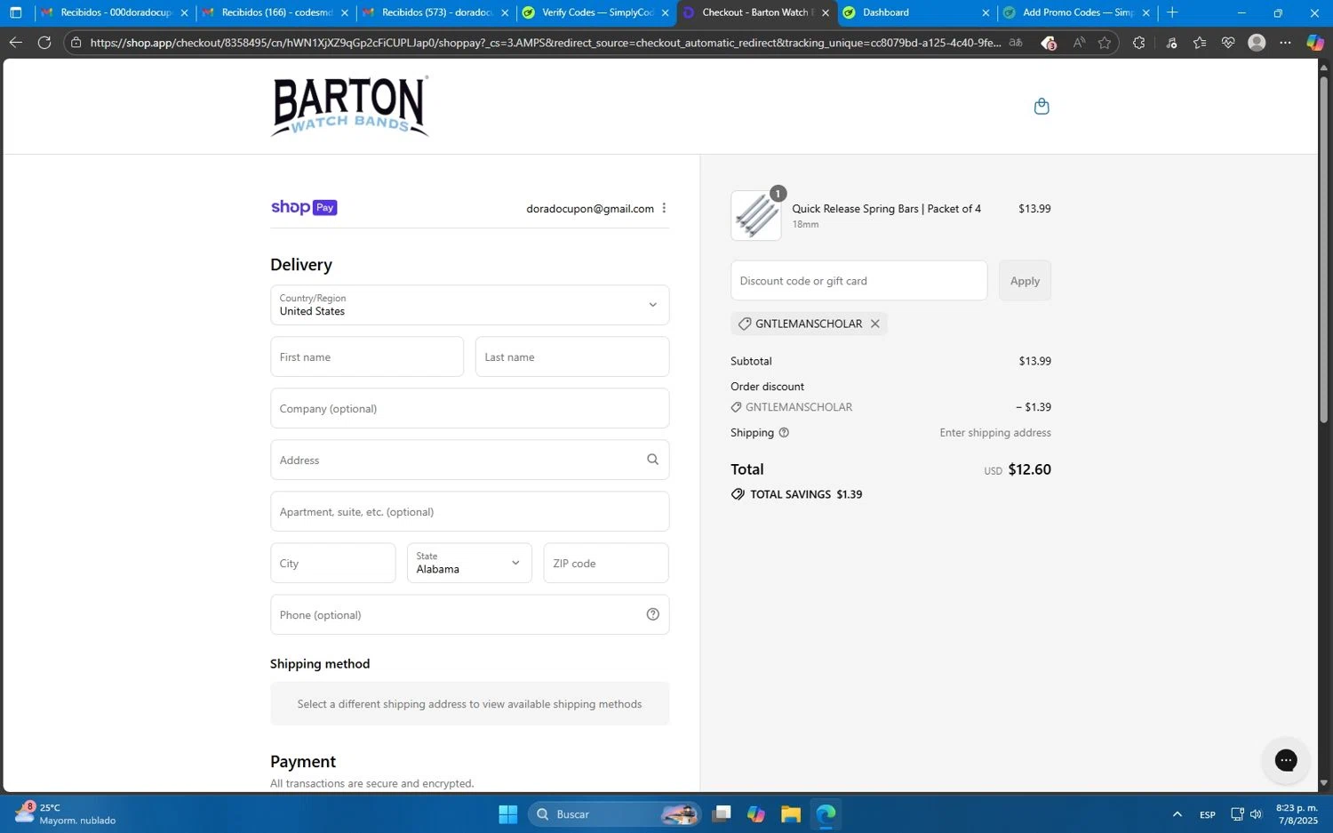Open volume control in tray
The height and width of the screenshot is (833, 1333).
click(1256, 814)
